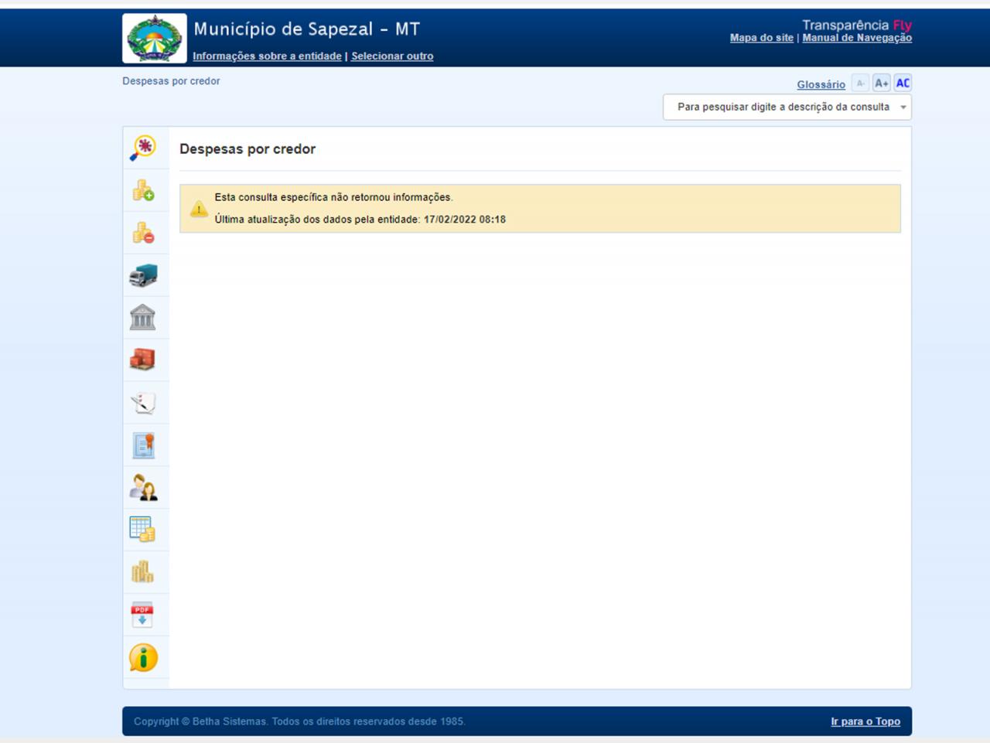Open the yellow information icon
Viewport: 990px width, 743px height.
point(143,658)
